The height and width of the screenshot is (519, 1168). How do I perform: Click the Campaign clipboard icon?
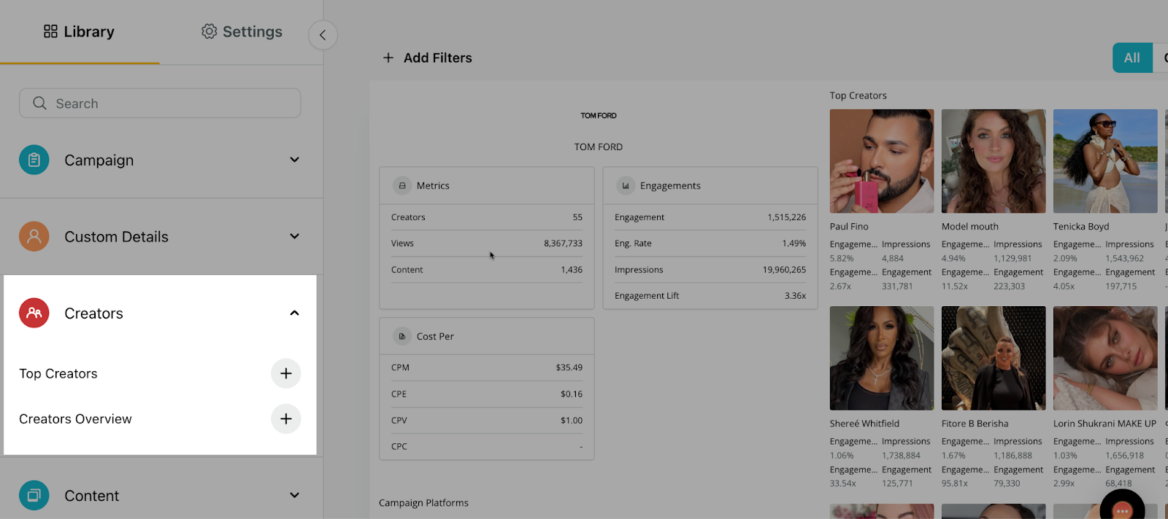click(34, 160)
